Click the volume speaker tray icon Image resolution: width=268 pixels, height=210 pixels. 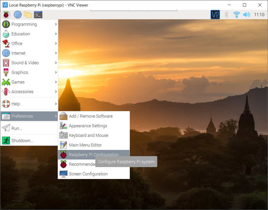[x=247, y=15]
